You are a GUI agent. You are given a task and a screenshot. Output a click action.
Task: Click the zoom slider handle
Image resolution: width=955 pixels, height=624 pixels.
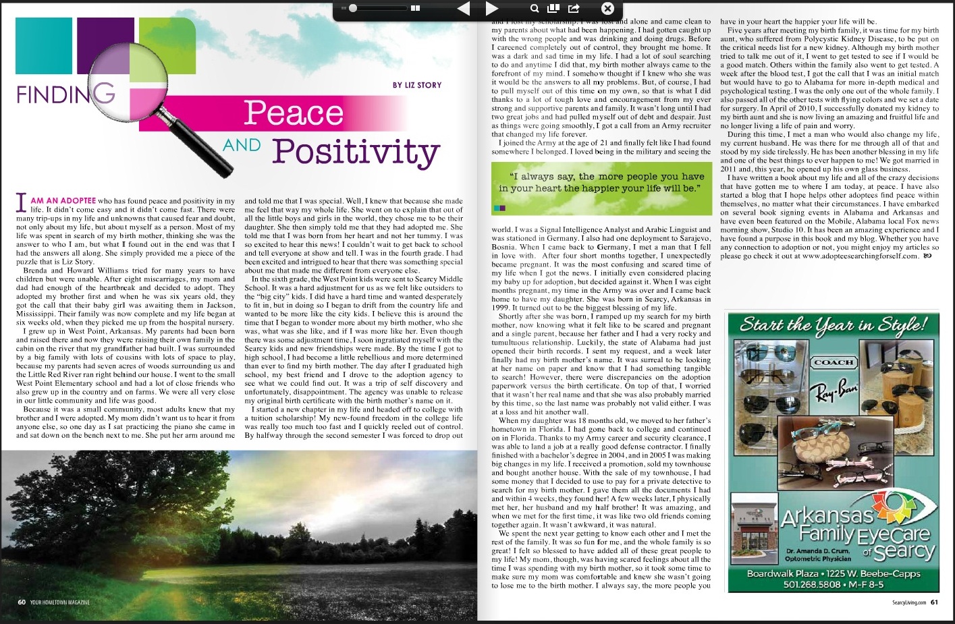click(x=352, y=9)
